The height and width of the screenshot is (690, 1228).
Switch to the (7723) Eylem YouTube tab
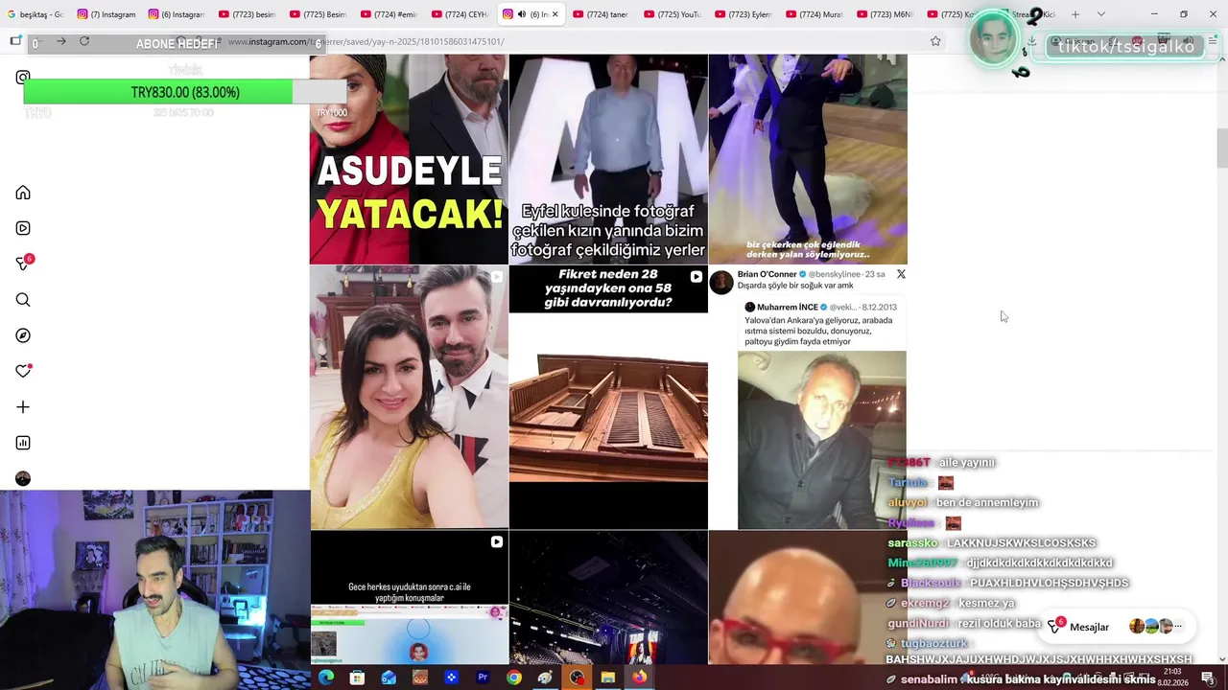(x=744, y=14)
